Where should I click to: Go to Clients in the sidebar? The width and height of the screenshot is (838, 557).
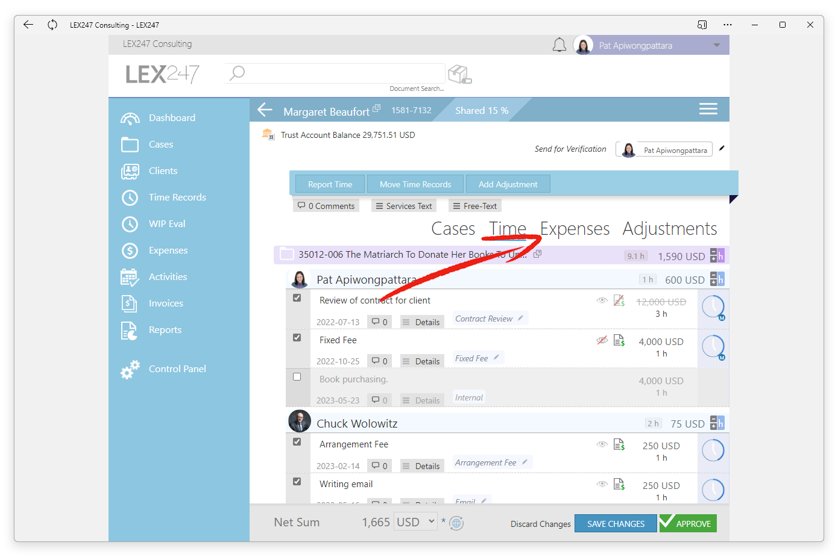click(149, 171)
